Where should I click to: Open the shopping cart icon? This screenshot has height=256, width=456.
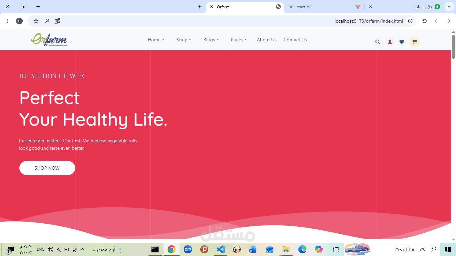coord(414,42)
